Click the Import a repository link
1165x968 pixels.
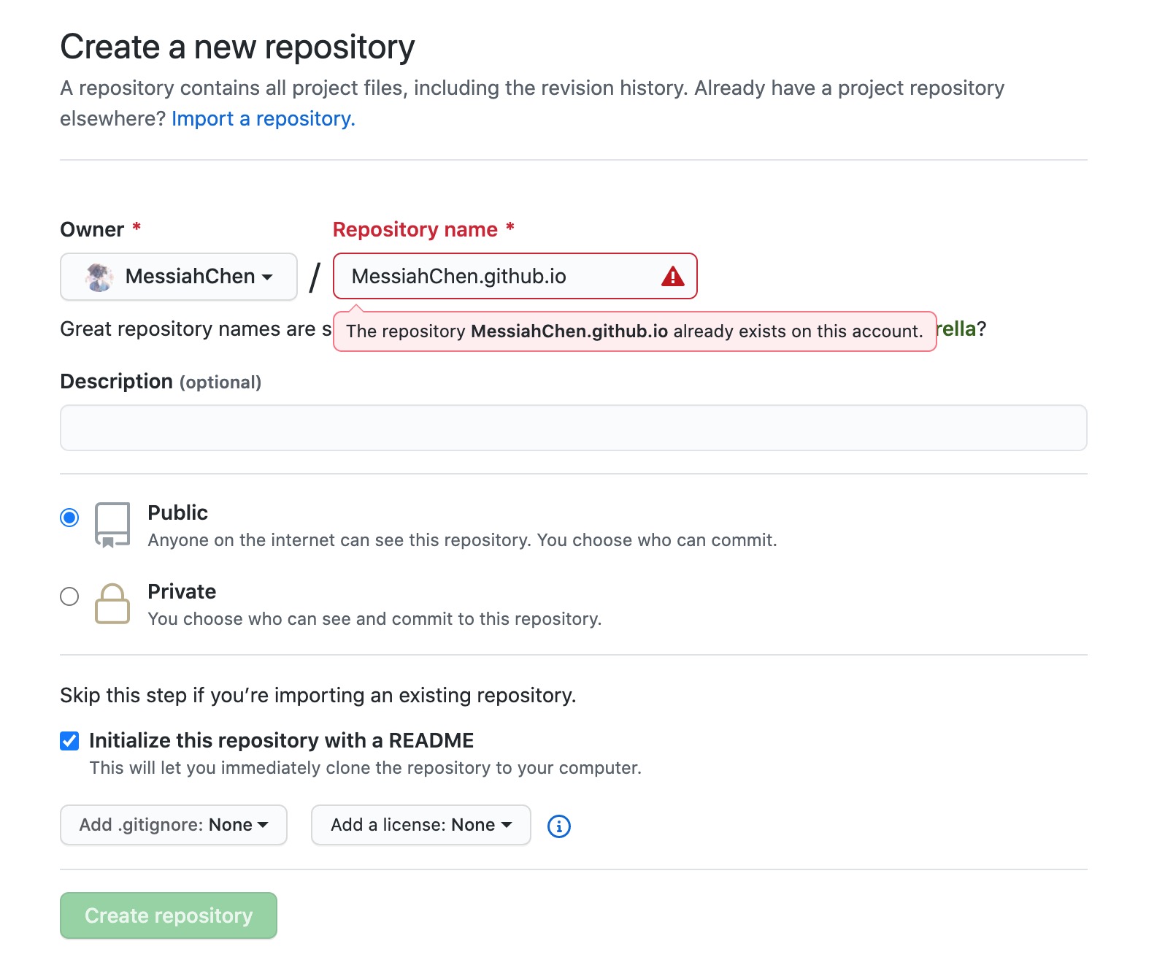pos(264,118)
